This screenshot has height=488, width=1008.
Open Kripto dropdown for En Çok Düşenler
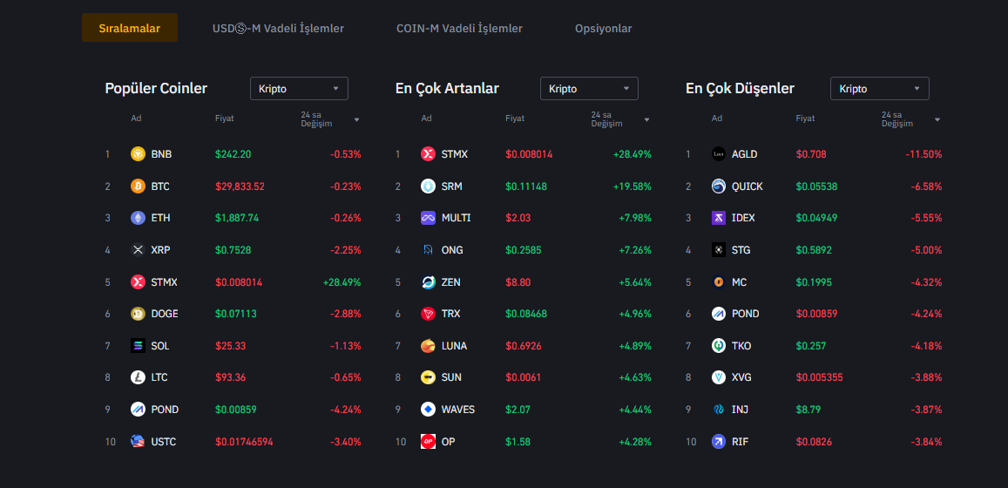(880, 89)
